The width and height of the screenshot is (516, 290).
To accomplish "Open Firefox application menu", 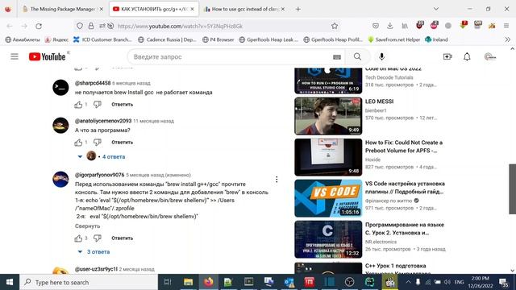I will pyautogui.click(x=506, y=26).
